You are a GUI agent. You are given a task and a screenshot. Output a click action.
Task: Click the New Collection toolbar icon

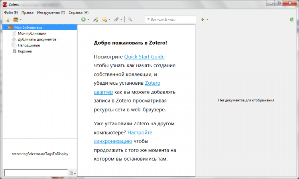point(7,19)
